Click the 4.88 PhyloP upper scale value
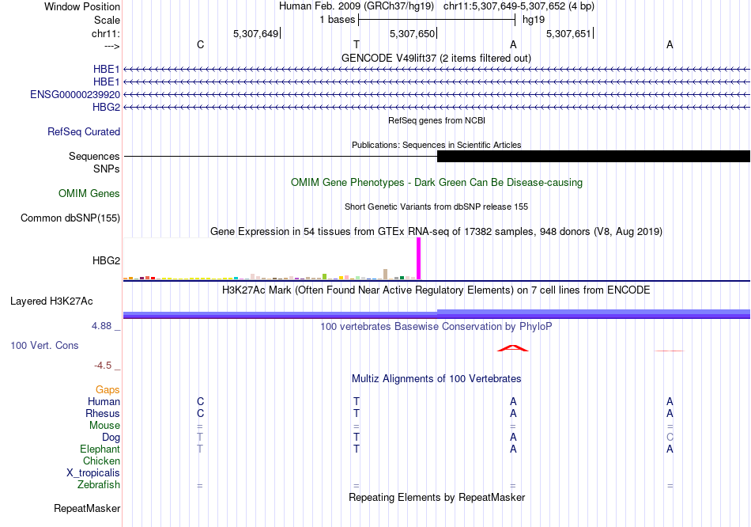Screen dimensions: 751x527 [101, 325]
